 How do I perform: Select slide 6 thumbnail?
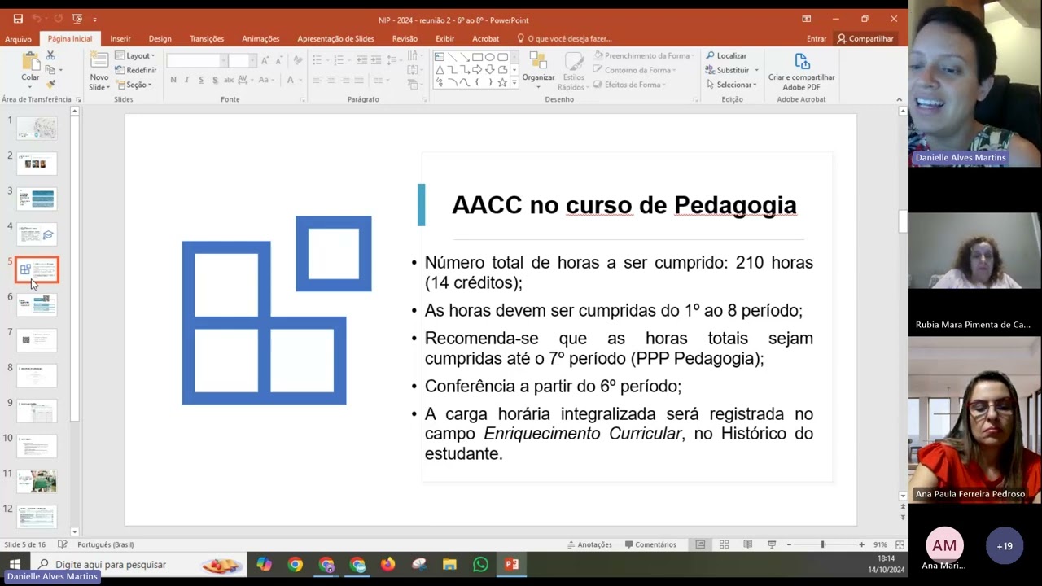click(x=37, y=304)
